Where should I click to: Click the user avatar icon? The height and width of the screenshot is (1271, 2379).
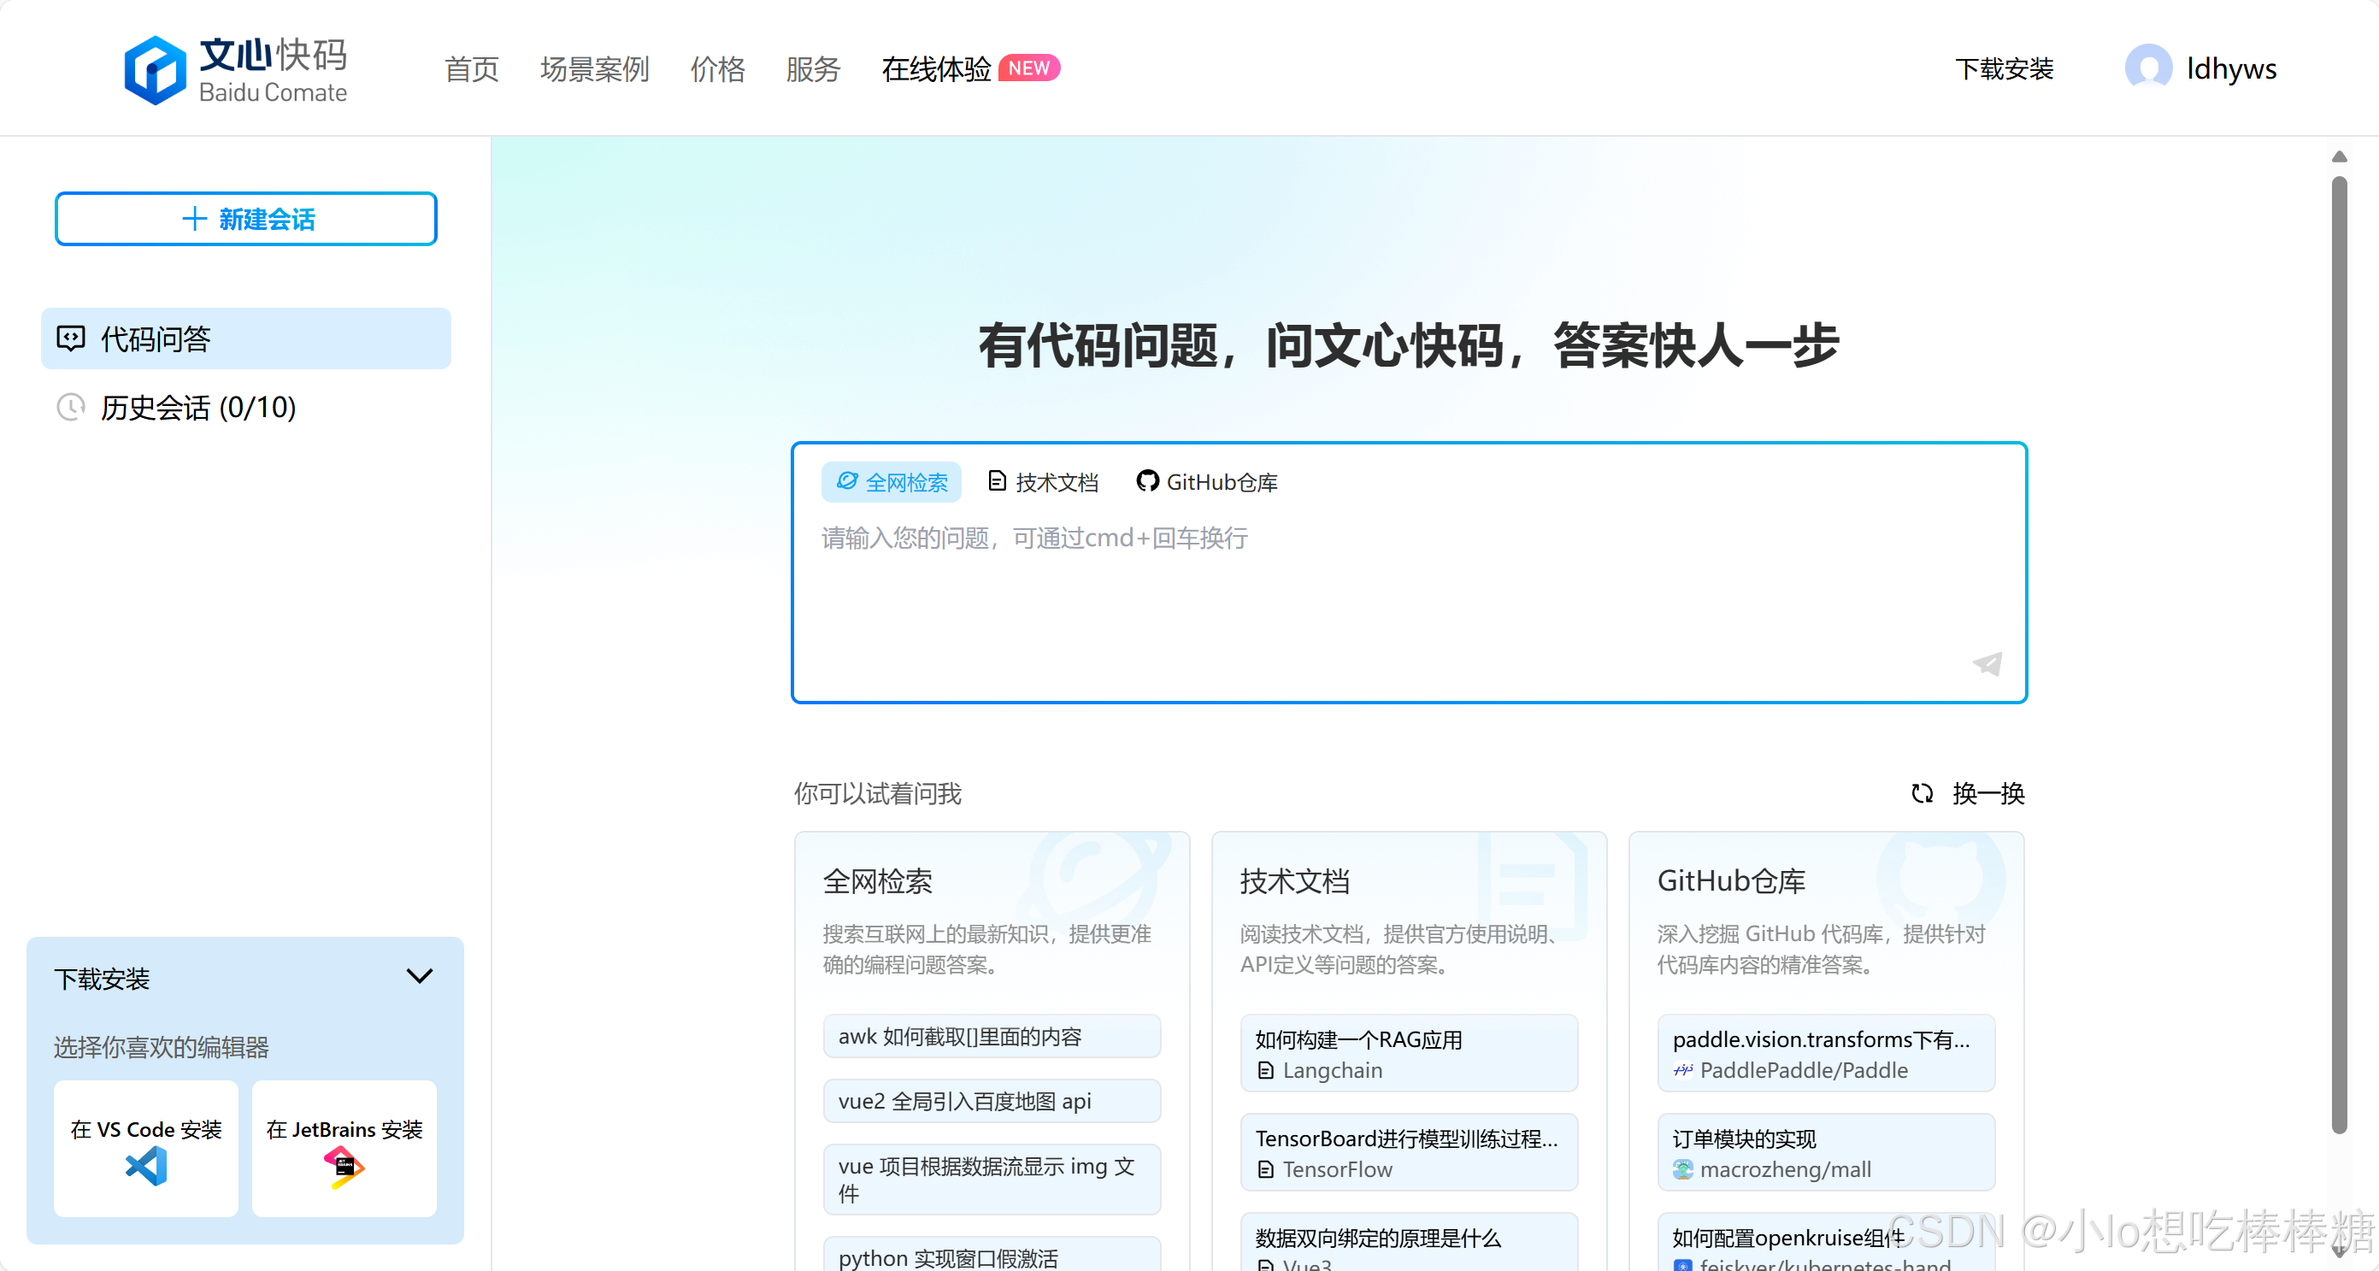click(2148, 68)
